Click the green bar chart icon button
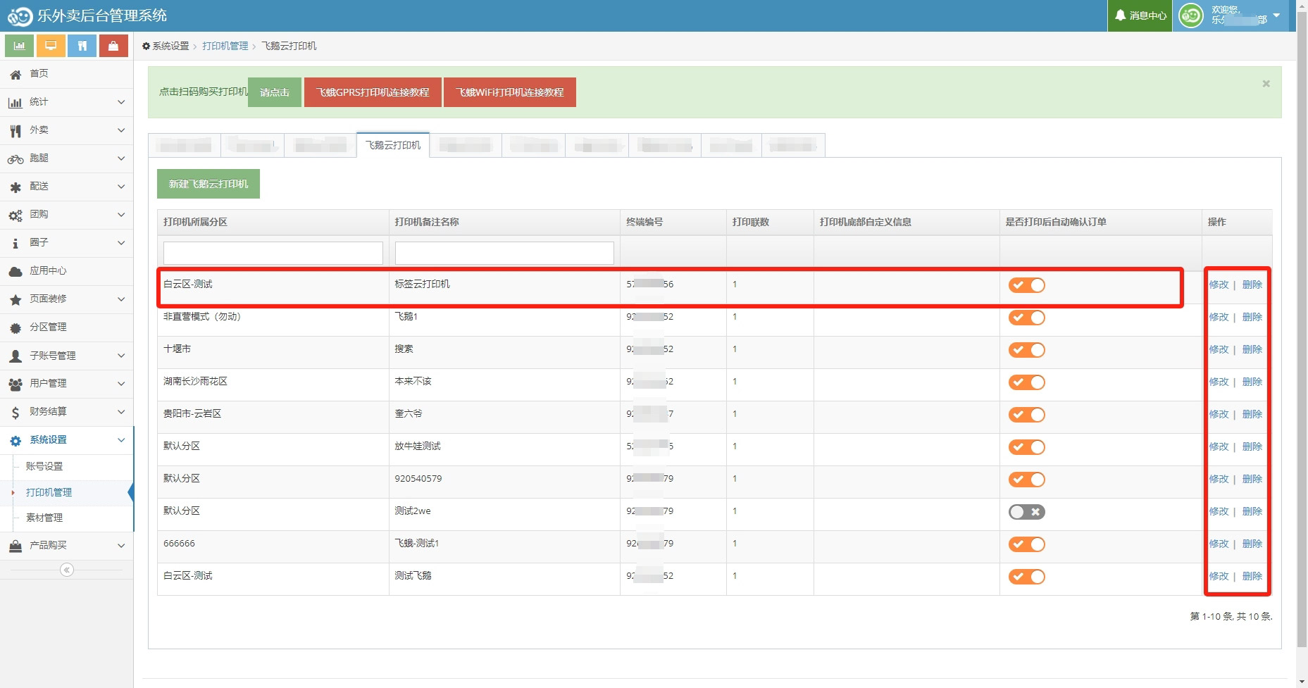 (20, 46)
